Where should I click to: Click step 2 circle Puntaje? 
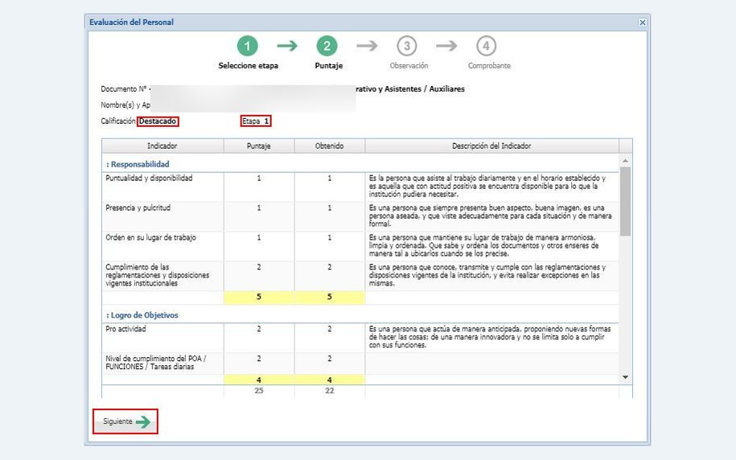coord(327,46)
